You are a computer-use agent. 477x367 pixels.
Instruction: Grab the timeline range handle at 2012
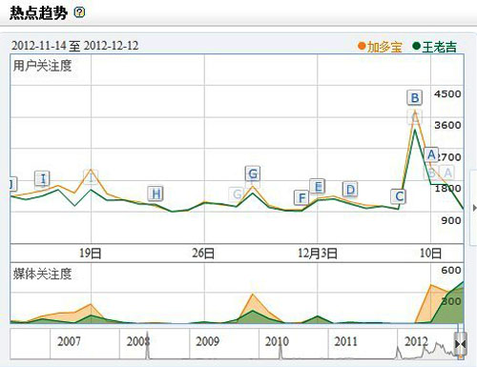461,344
